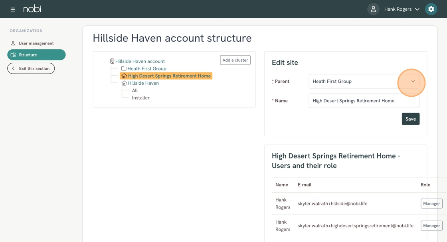
Task: Open the Hank Rogers user menu
Action: point(402,9)
